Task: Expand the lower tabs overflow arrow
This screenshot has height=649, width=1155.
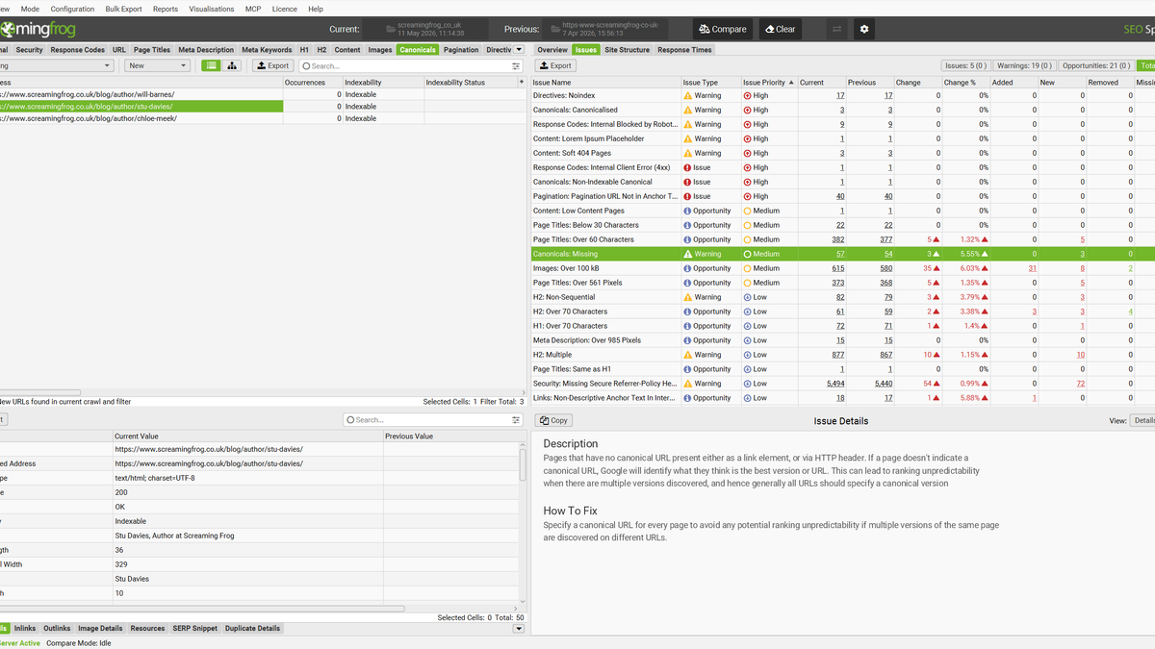Action: (x=519, y=628)
